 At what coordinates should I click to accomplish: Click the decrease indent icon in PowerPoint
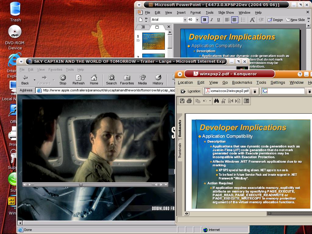261,20
